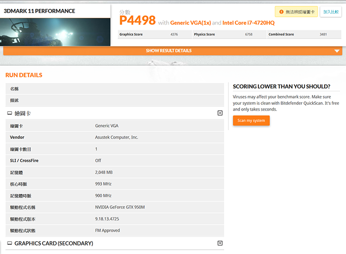Click Combined Score value 3481
346x254 pixels.
[x=323, y=35]
